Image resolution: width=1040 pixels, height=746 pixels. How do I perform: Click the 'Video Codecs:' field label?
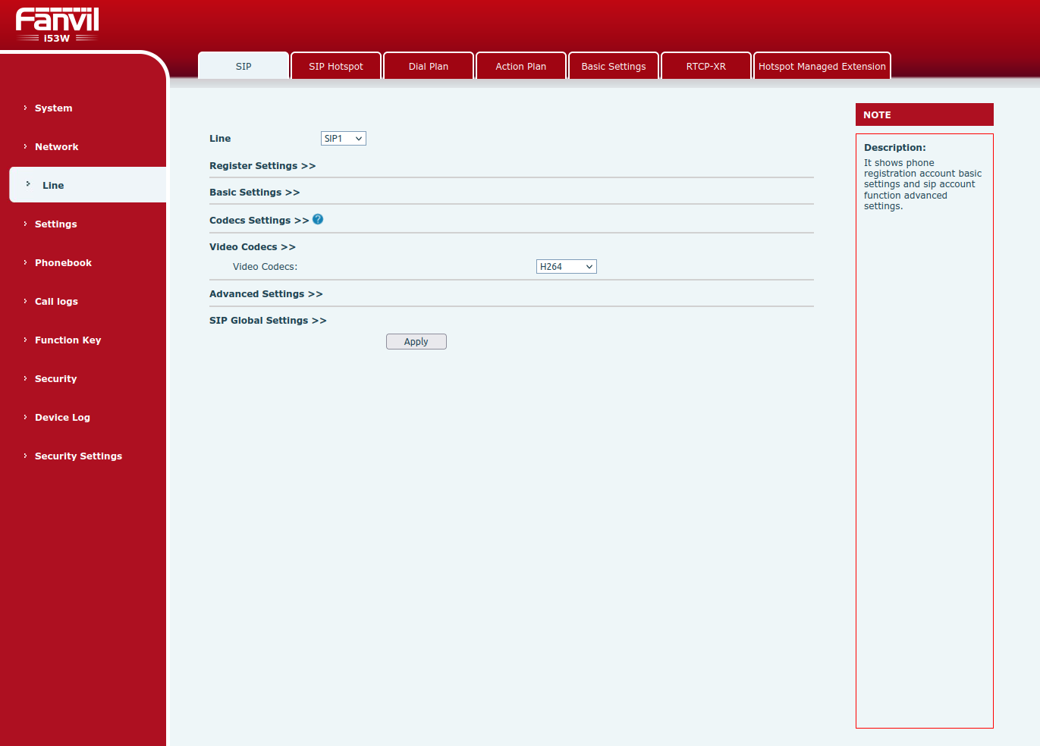pos(265,267)
